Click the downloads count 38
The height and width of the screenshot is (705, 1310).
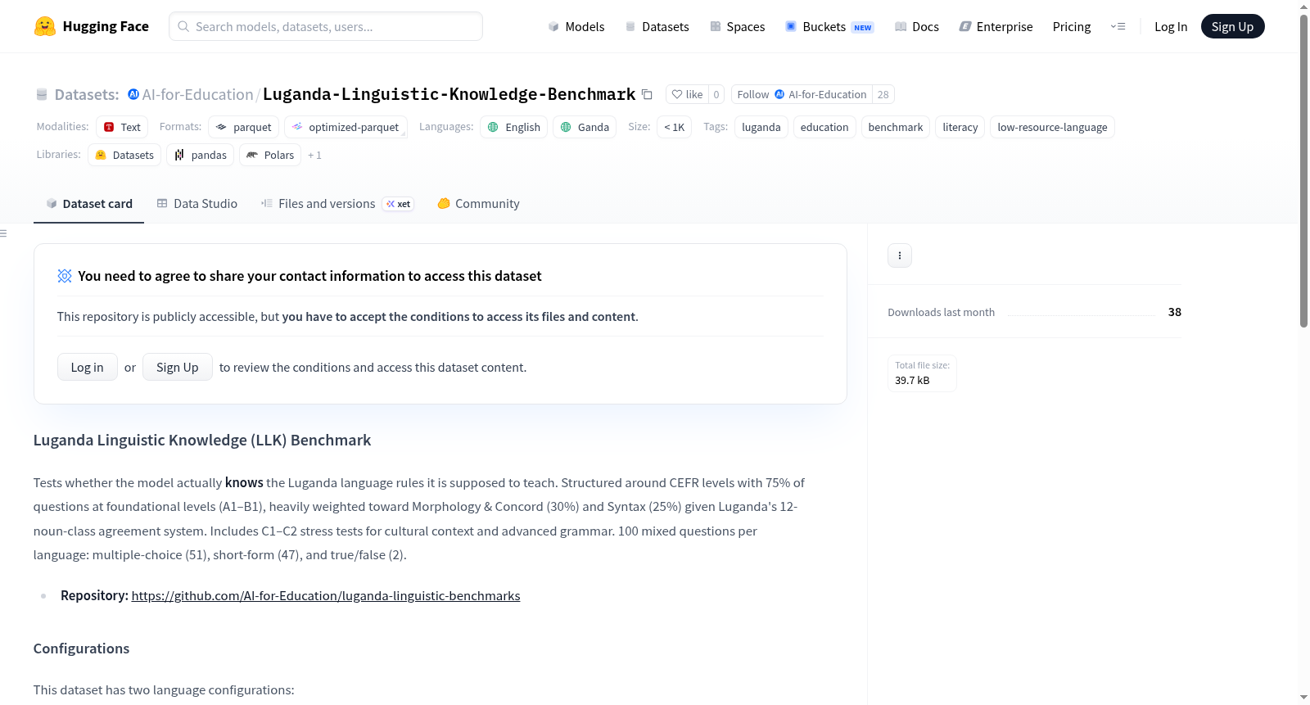(x=1174, y=312)
